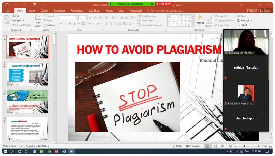
Task: Click the Cut tool in Clipboard group
Action: point(15,16)
